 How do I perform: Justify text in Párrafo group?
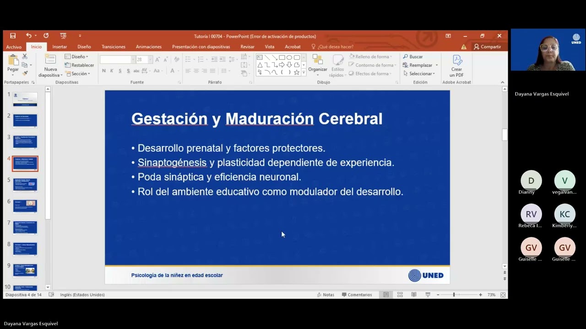(x=212, y=71)
